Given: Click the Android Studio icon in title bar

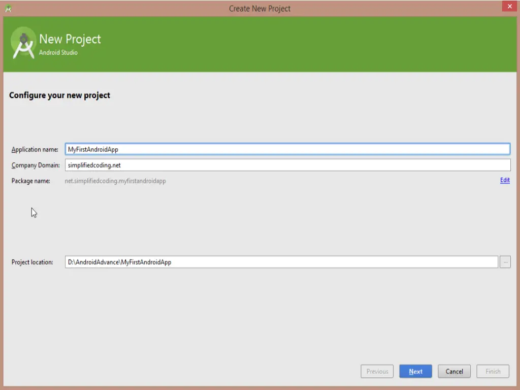Looking at the screenshot, I should pyautogui.click(x=8, y=9).
